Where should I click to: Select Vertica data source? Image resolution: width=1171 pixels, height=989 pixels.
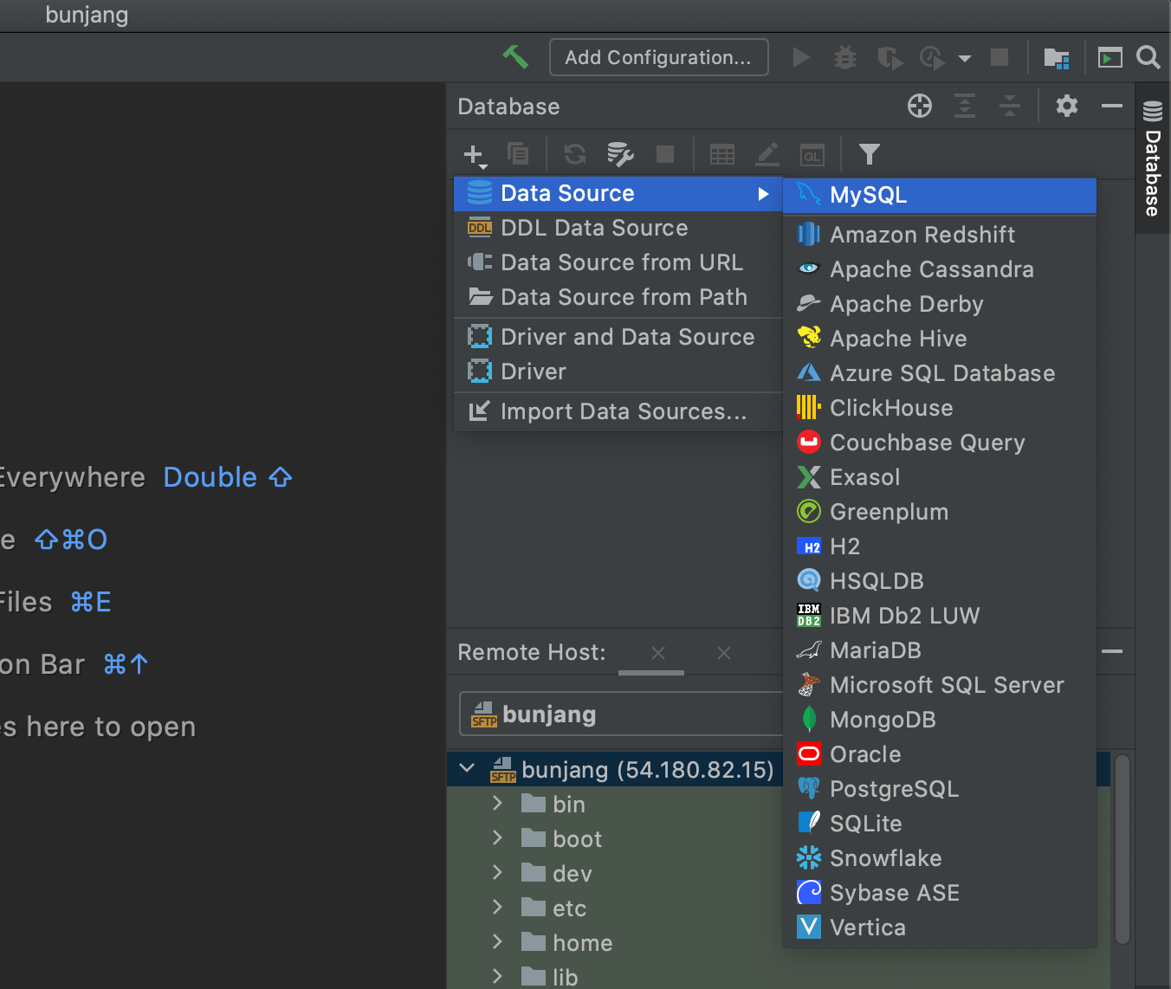[x=940, y=928]
